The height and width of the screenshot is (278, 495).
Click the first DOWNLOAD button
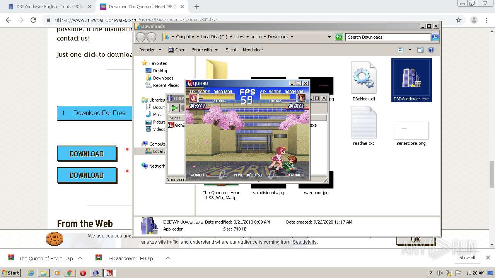tap(87, 154)
